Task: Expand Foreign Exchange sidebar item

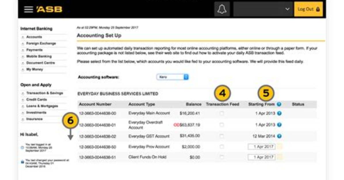Action: 41,43
